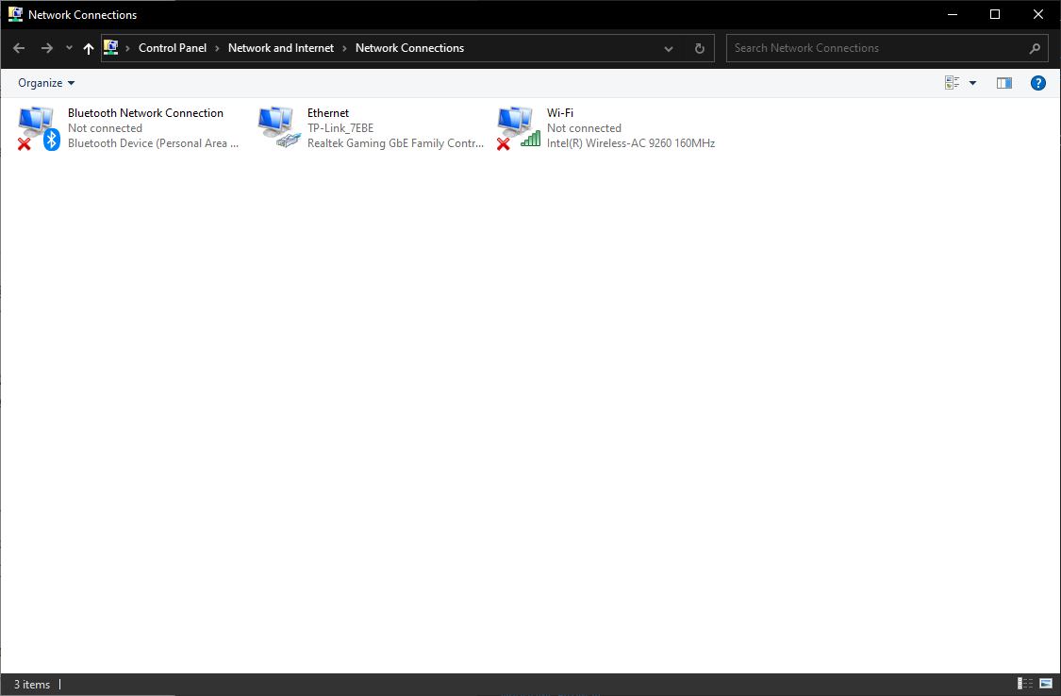Open the Organize dropdown menu
The width and height of the screenshot is (1061, 696).
point(46,83)
